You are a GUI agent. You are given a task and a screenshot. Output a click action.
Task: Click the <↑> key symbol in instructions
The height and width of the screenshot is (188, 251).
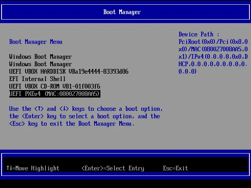pyautogui.click(x=39, y=109)
